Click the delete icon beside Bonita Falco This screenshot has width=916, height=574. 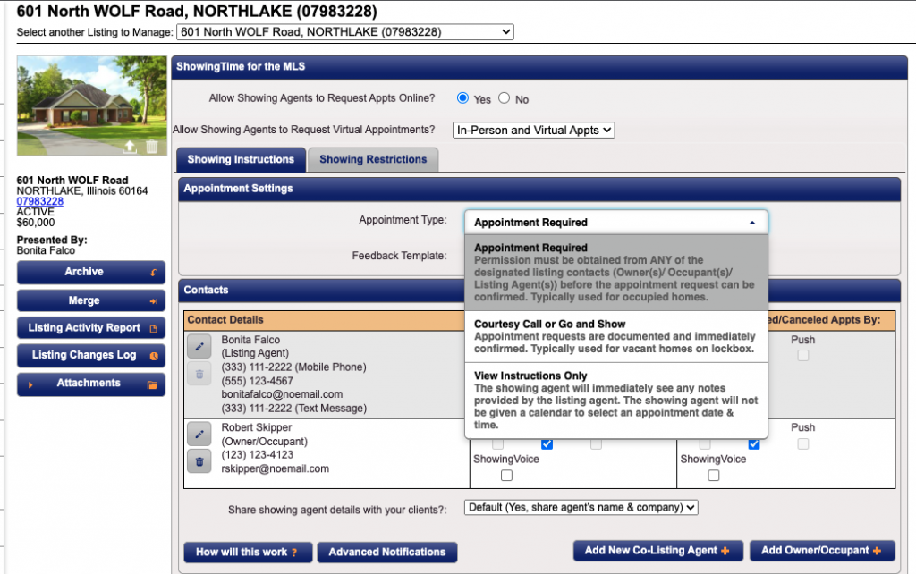coord(199,375)
